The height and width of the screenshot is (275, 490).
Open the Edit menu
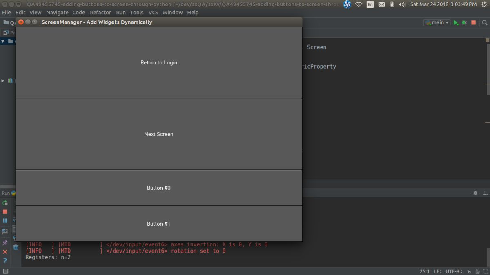(x=20, y=12)
